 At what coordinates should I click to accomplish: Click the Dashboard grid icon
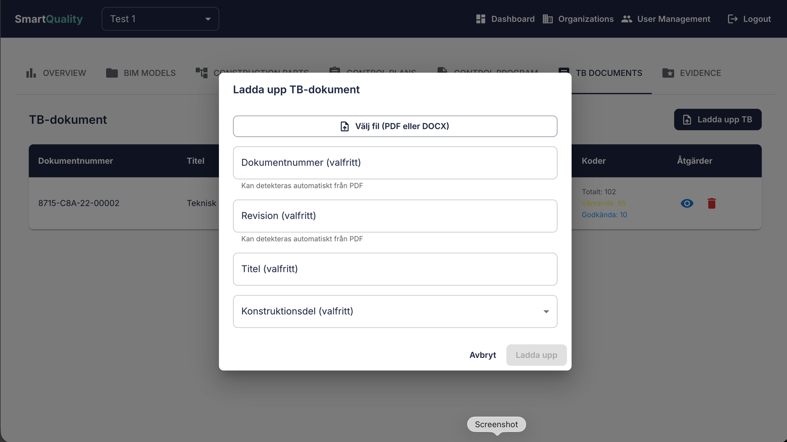(481, 19)
